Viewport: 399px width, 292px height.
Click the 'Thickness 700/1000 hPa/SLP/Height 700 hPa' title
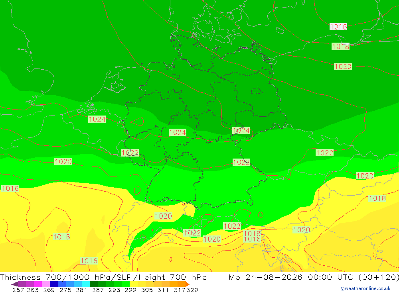[103, 277]
